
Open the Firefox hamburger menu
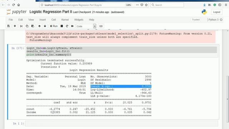click(x=226, y=5)
